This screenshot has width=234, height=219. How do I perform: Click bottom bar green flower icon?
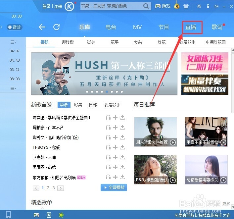(61, 215)
